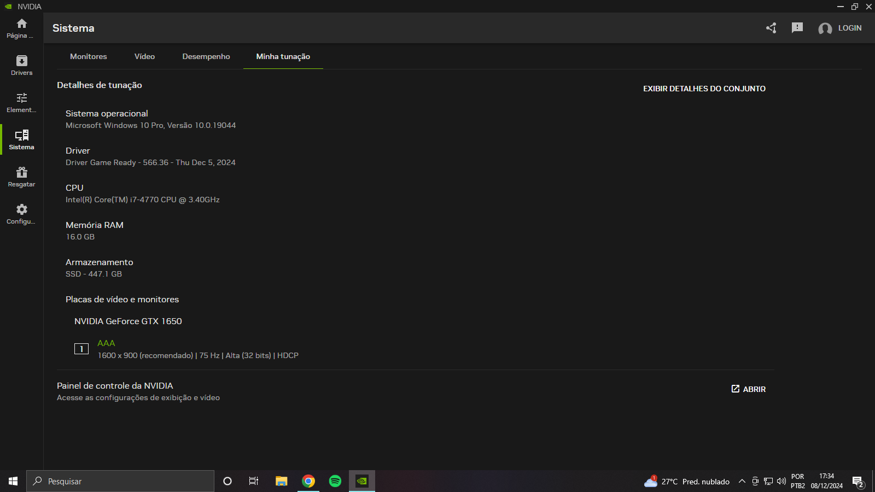Click the network tray icon
The height and width of the screenshot is (492, 875).
768,481
